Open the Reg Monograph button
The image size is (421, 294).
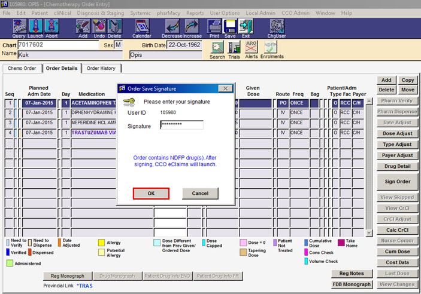pos(68,276)
